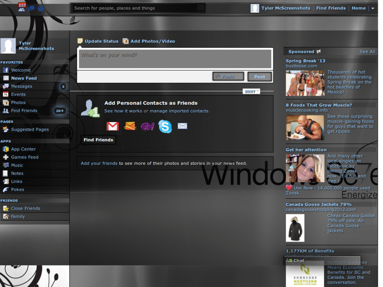Click 'Add your friends' link
Viewport: 383px width, 287px height.
pos(99,164)
